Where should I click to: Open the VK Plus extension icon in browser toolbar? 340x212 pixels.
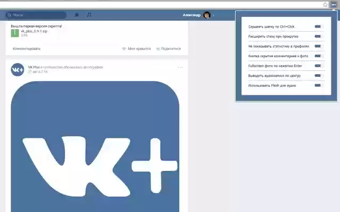click(x=334, y=5)
